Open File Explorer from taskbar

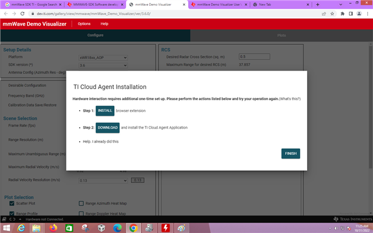click(x=36, y=228)
